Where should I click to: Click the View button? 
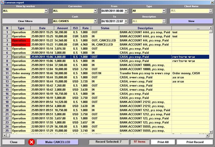tap(191, 21)
